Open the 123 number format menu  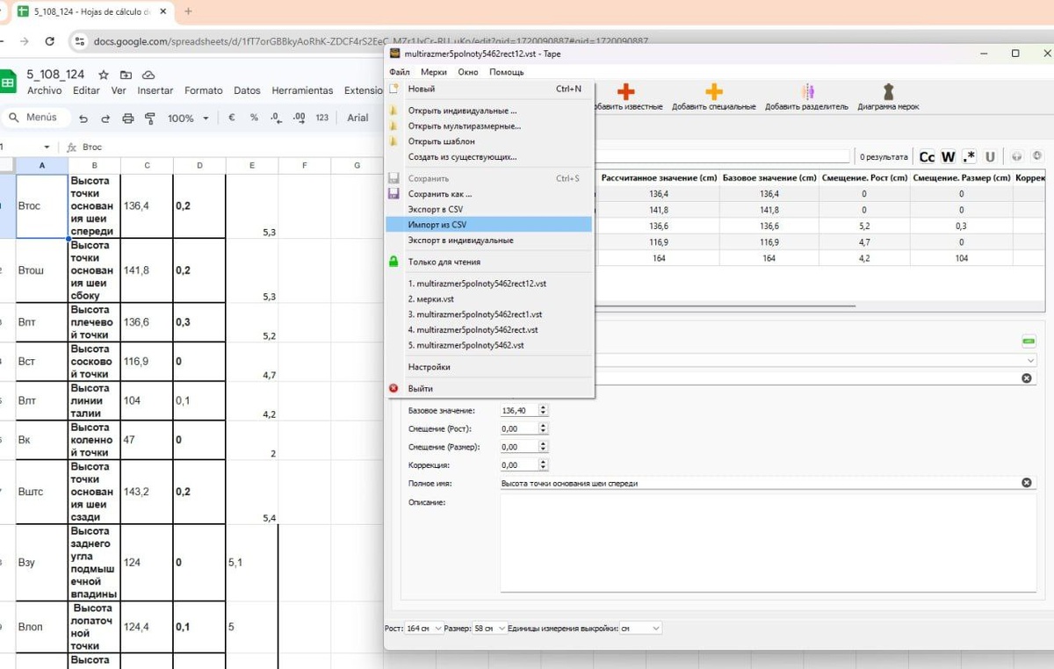coord(321,118)
